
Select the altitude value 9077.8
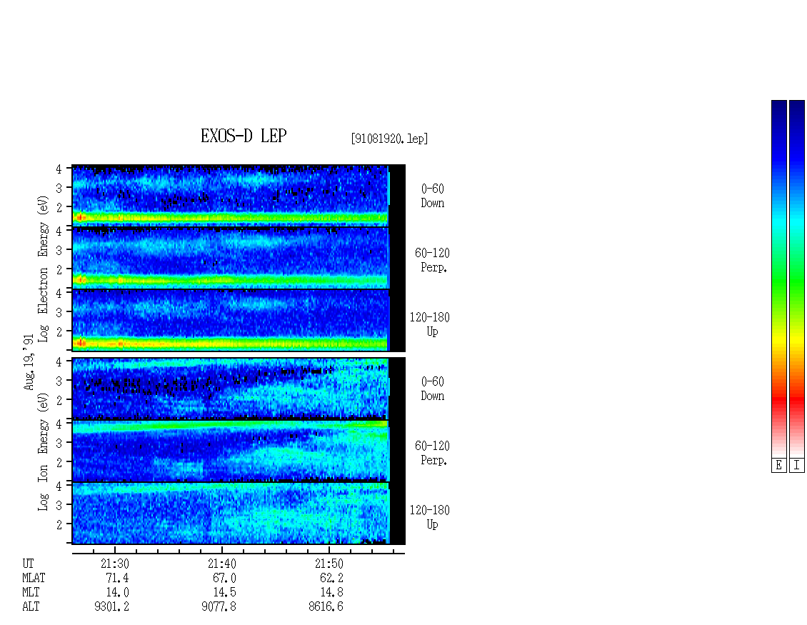219,607
